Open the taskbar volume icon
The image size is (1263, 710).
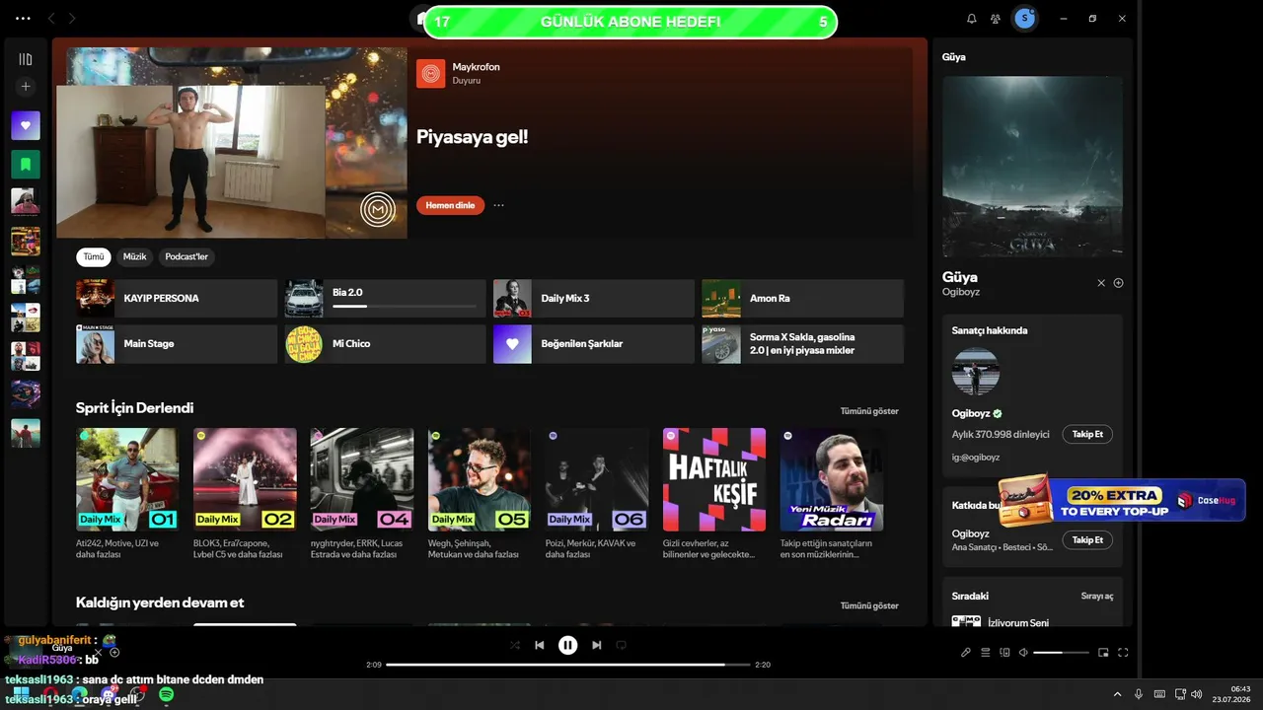click(1197, 695)
